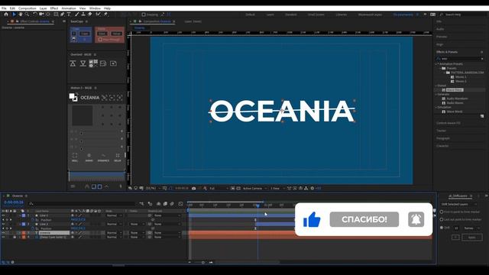Viewport: 489px width, 275px height.
Task: Open 1 View layout dropdown
Action: click(277, 189)
